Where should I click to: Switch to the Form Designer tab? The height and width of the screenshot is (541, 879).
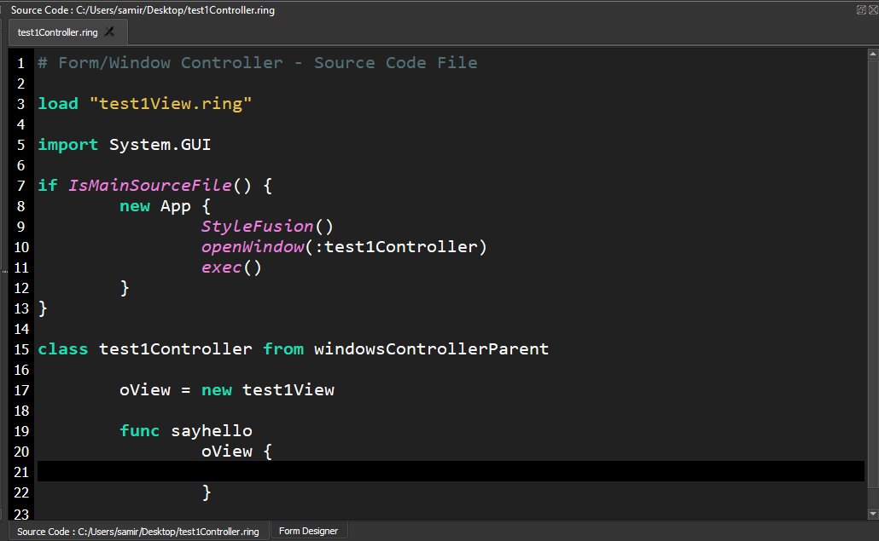[x=308, y=531]
